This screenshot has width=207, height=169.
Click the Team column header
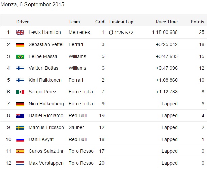[74, 22]
